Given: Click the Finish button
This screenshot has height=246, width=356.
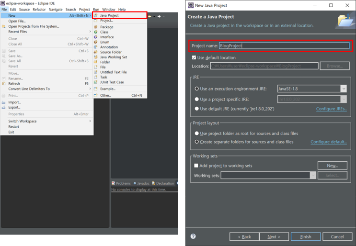Looking at the screenshot, I should coord(306,237).
